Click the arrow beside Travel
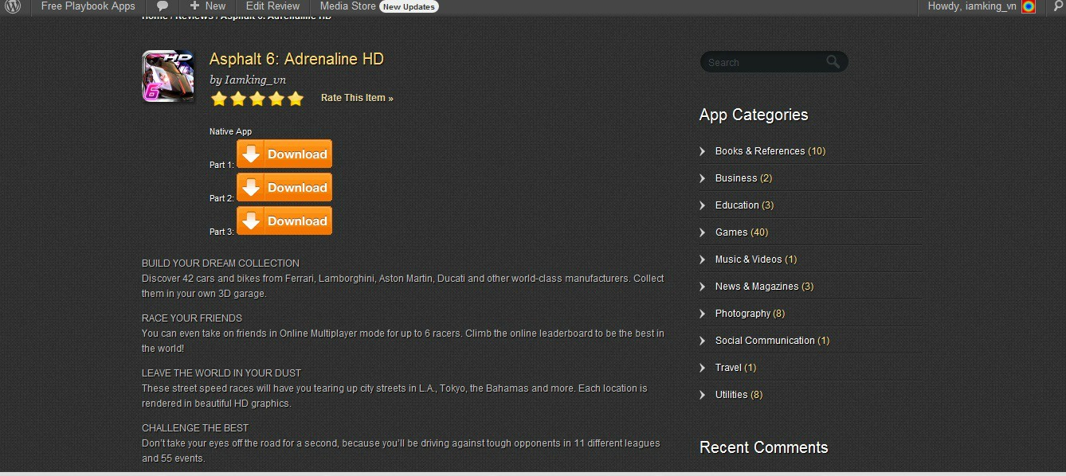Image resolution: width=1066 pixels, height=476 pixels. pos(703,368)
